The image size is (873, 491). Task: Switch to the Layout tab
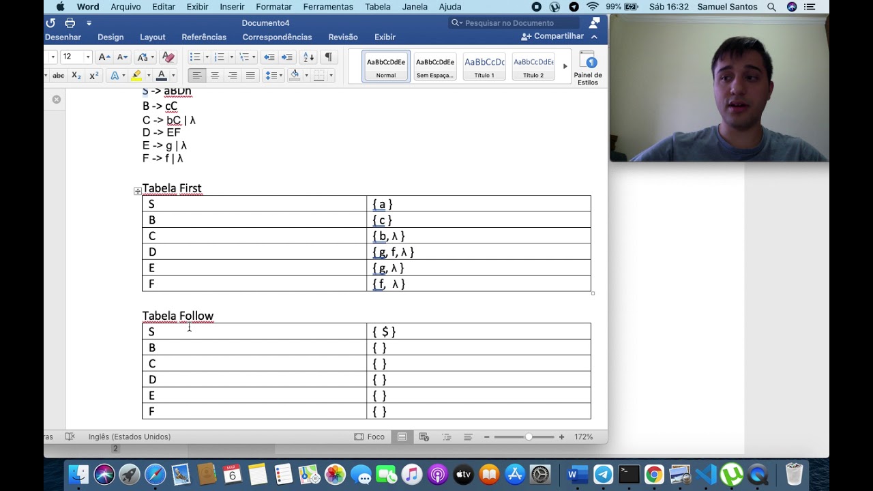[153, 37]
